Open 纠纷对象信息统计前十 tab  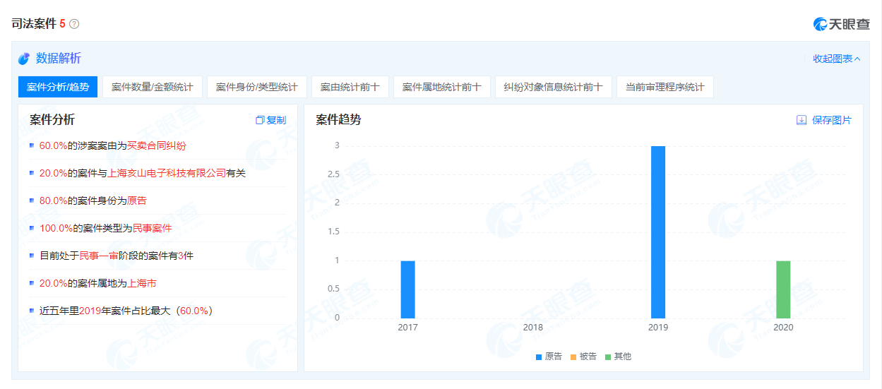pos(553,87)
